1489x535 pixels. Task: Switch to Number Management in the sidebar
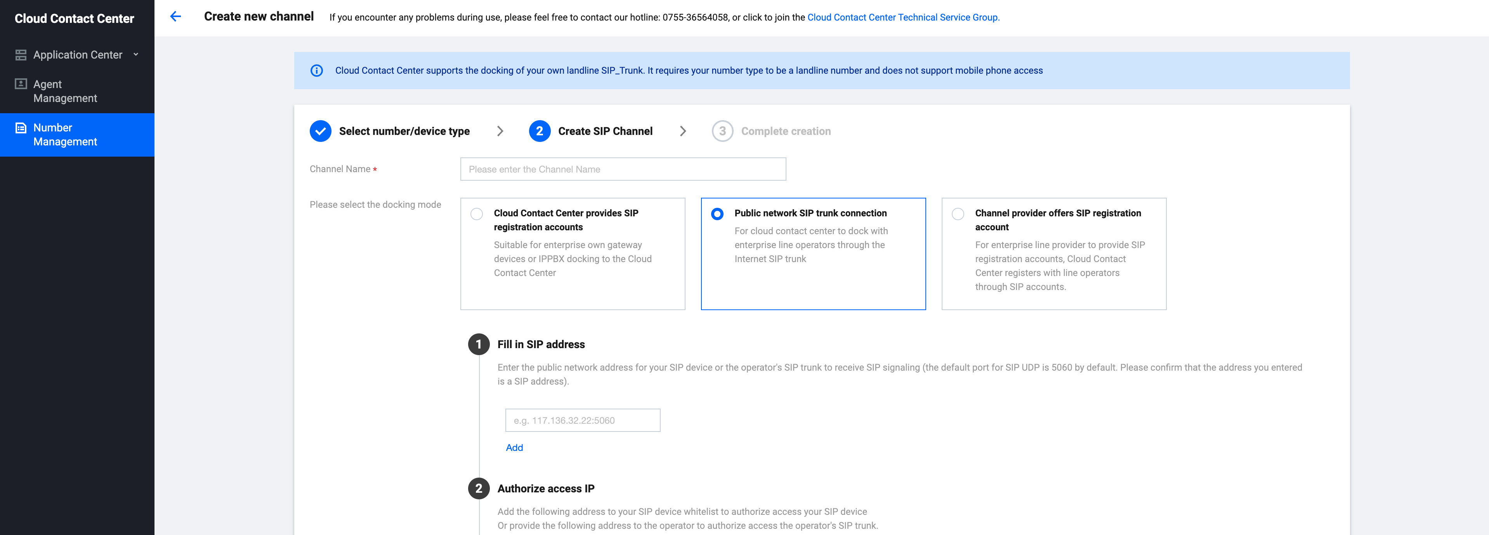64,135
